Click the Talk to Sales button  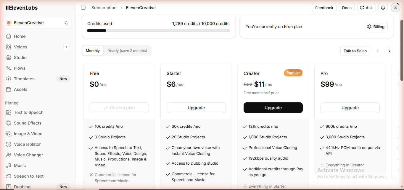point(355,51)
